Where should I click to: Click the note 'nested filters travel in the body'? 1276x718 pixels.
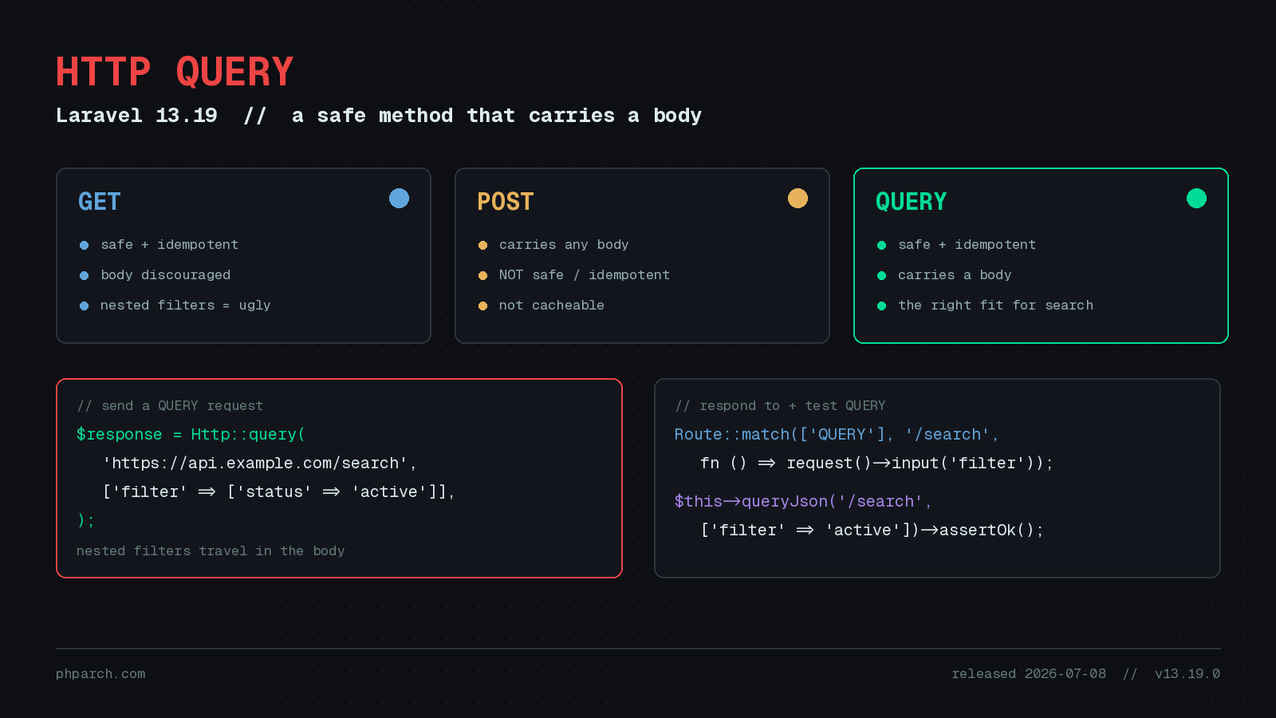pyautogui.click(x=211, y=551)
